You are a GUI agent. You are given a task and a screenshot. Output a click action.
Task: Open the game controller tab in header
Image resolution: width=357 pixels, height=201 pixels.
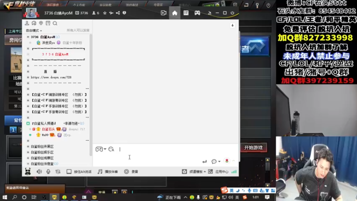click(x=197, y=13)
